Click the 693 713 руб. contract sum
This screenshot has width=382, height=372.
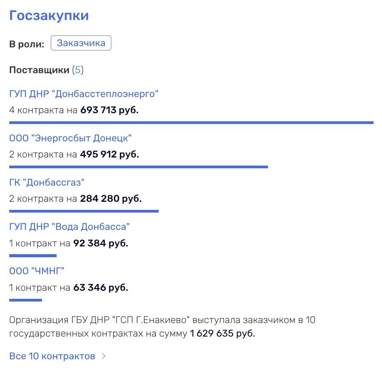[109, 110]
